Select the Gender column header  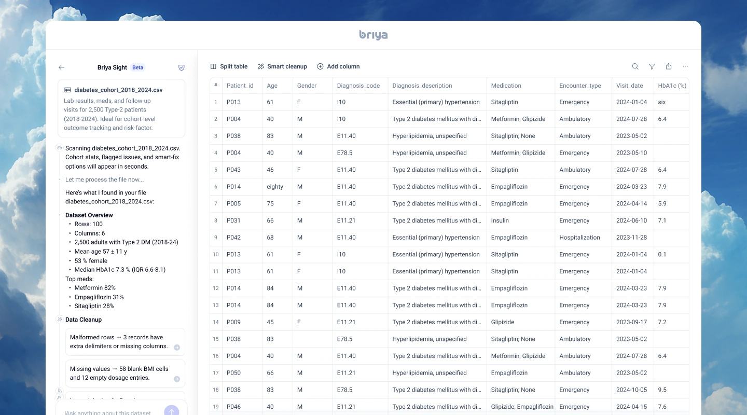(313, 86)
